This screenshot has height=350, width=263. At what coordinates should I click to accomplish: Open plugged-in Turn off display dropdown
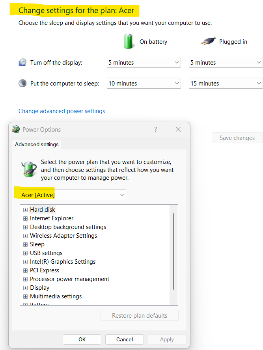[226, 62]
